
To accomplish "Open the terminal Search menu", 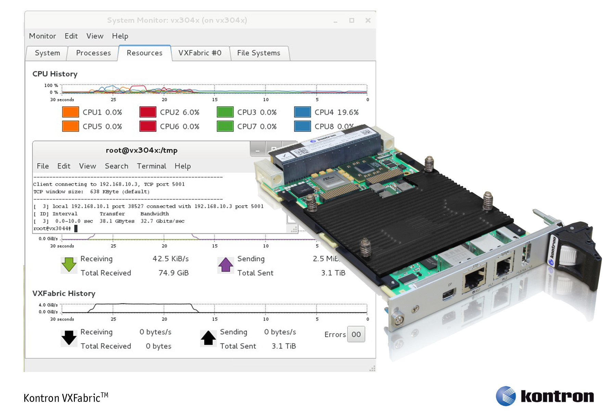I will pyautogui.click(x=117, y=166).
